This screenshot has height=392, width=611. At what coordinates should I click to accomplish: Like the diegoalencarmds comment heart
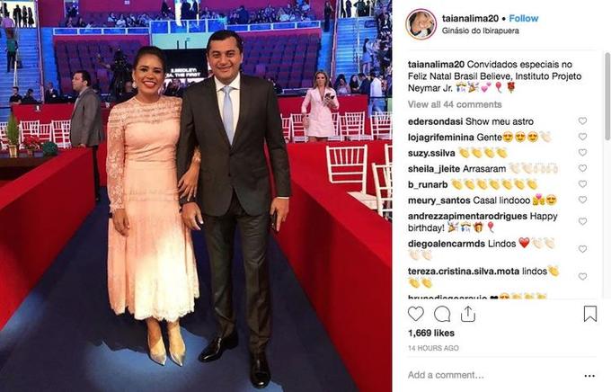(582, 249)
